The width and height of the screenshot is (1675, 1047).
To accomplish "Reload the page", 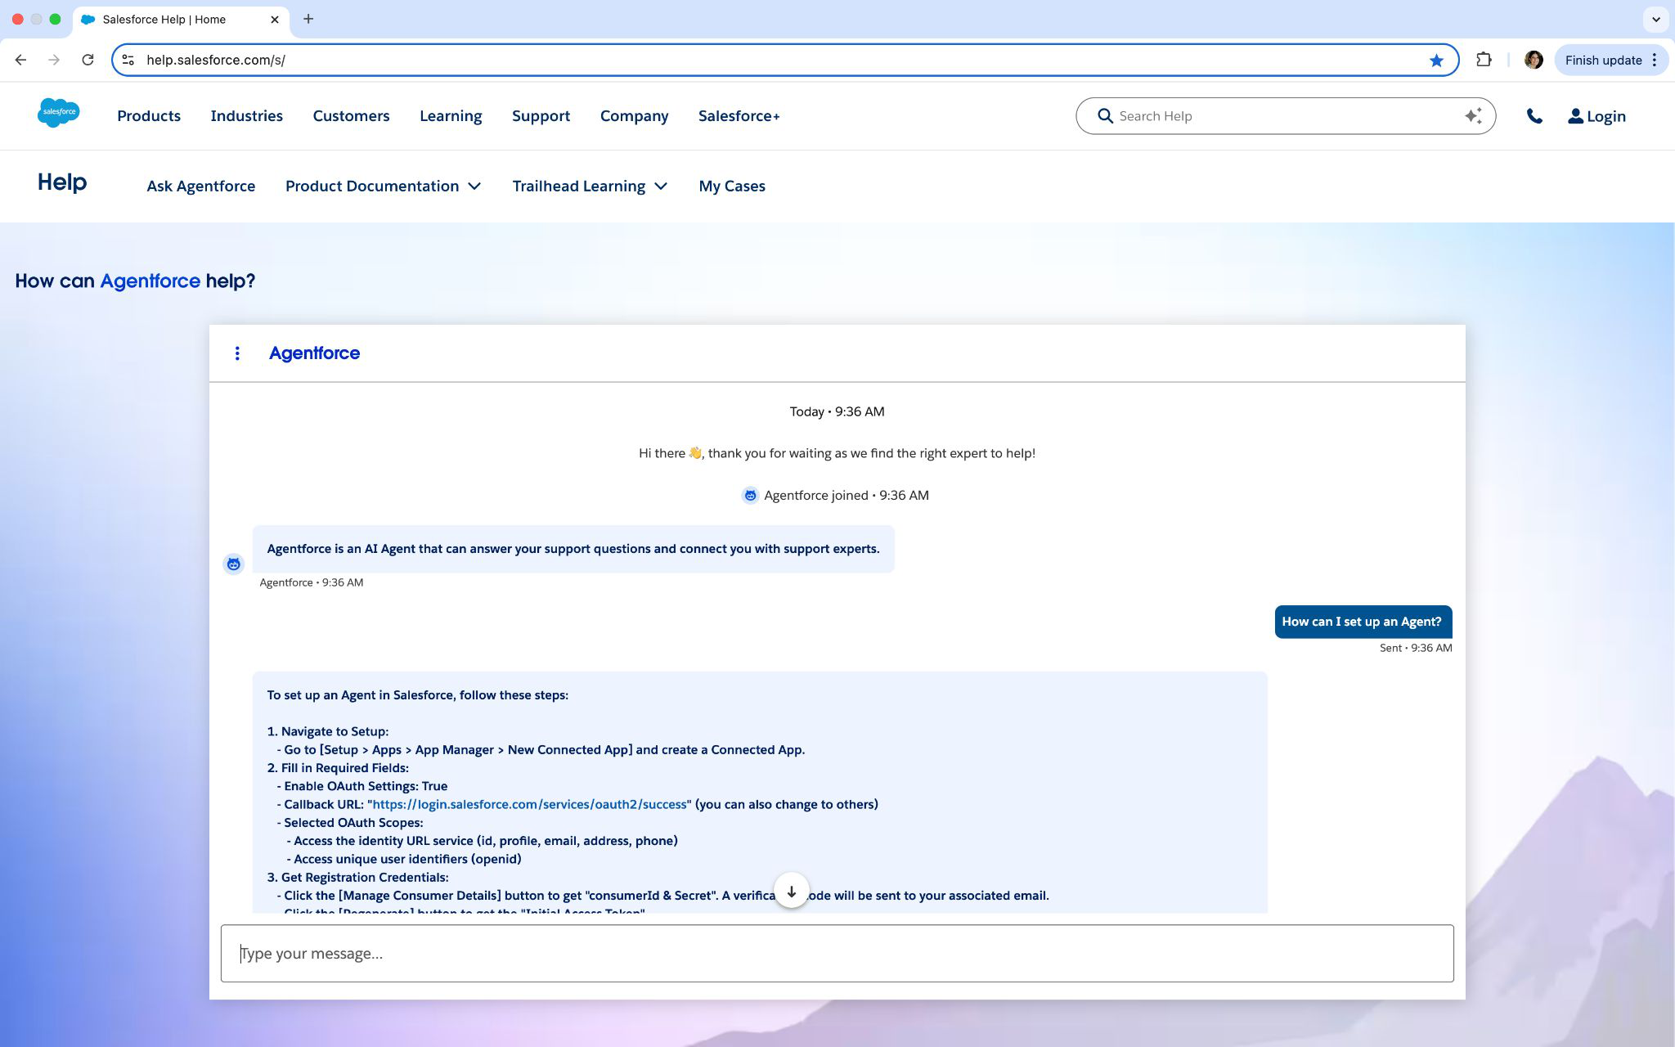I will click(88, 60).
